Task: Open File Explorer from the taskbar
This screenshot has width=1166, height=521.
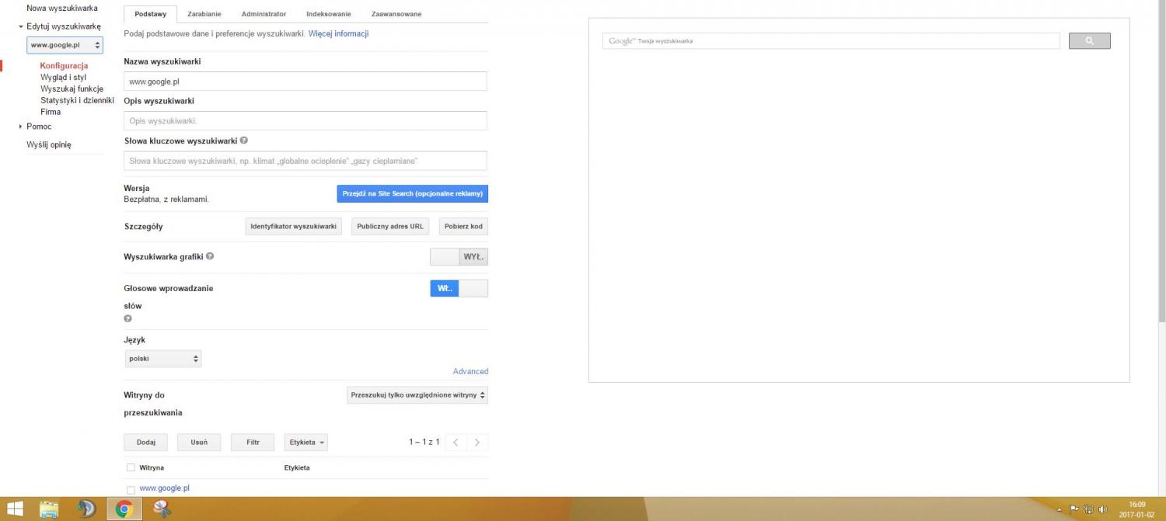Action: pyautogui.click(x=49, y=509)
